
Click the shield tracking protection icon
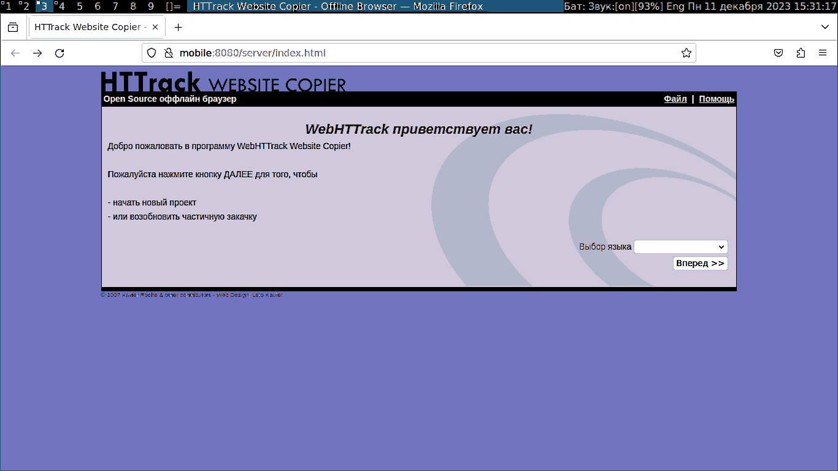[x=152, y=53]
